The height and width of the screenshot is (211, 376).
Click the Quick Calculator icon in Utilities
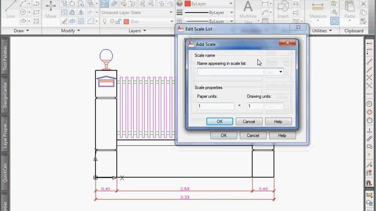pos(334,21)
